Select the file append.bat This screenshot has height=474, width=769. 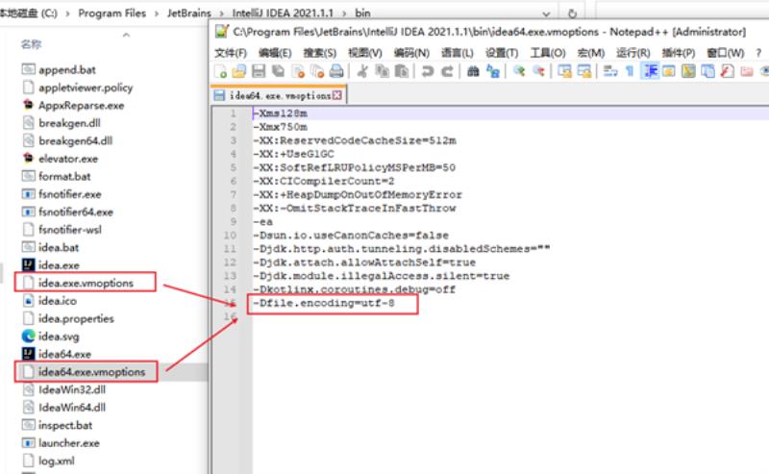pyautogui.click(x=67, y=69)
